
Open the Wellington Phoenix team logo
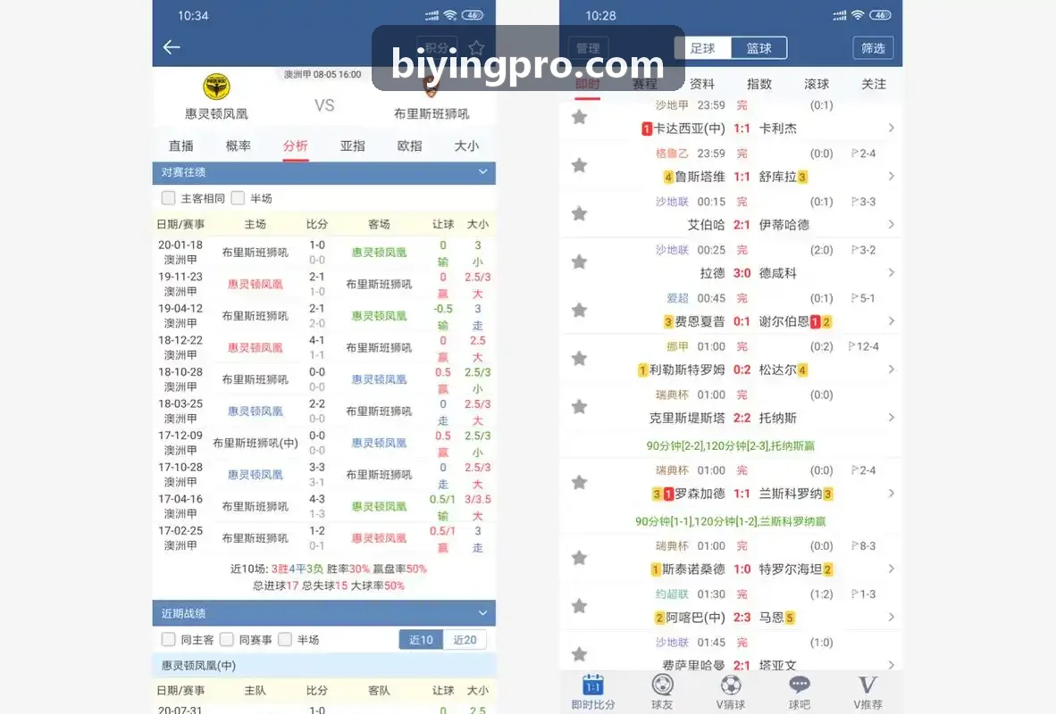pos(216,87)
